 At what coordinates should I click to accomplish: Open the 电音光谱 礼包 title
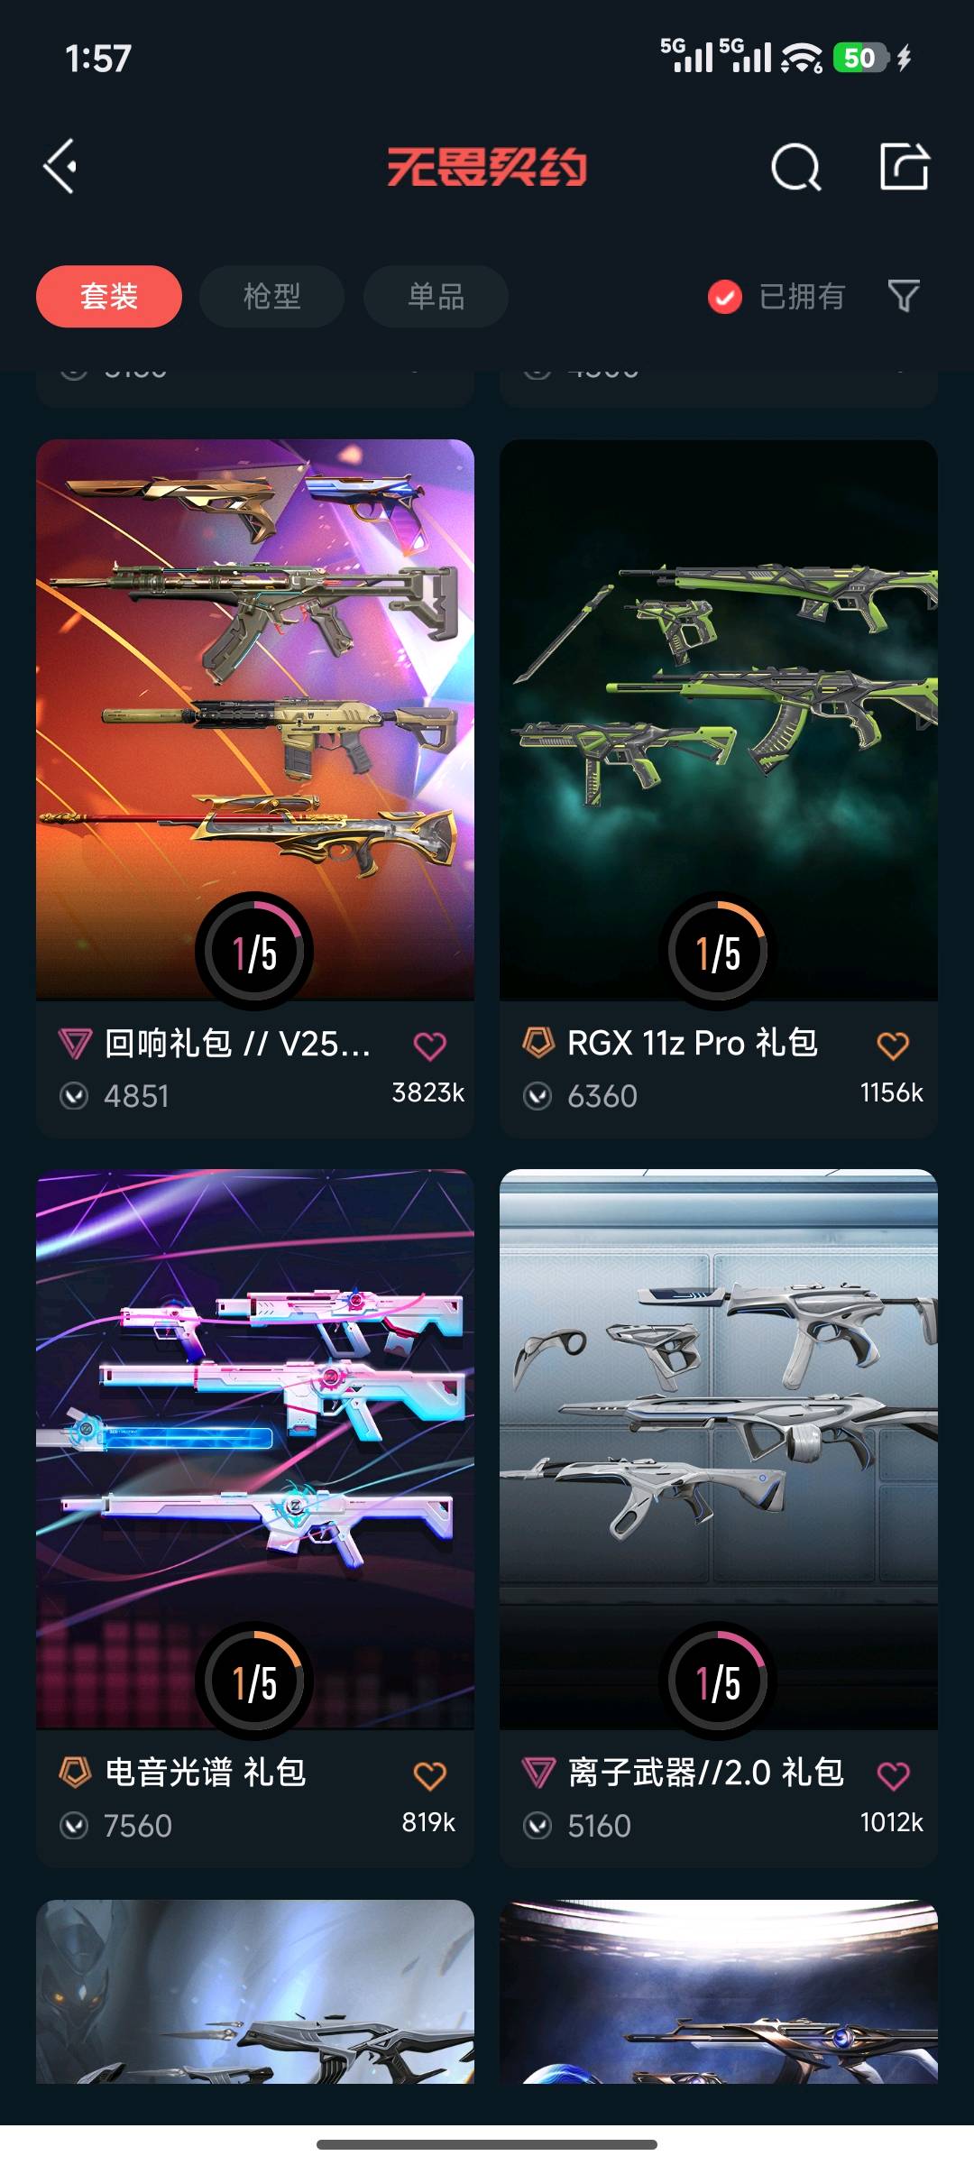[x=207, y=1773]
